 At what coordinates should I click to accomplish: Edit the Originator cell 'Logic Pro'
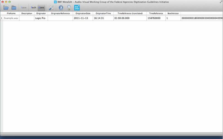tap(41, 18)
